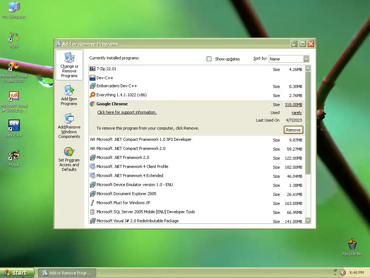The width and height of the screenshot is (370, 278).
Task: Click the 4/7/2023 last used date
Action: [x=294, y=120]
